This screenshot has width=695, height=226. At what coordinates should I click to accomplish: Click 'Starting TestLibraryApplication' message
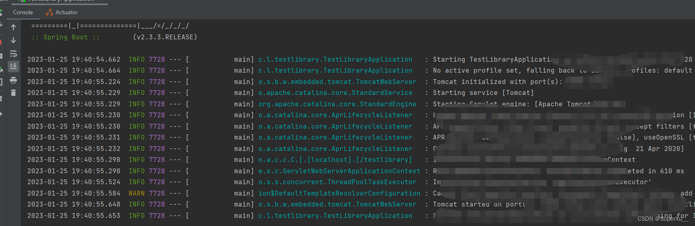tap(493, 60)
